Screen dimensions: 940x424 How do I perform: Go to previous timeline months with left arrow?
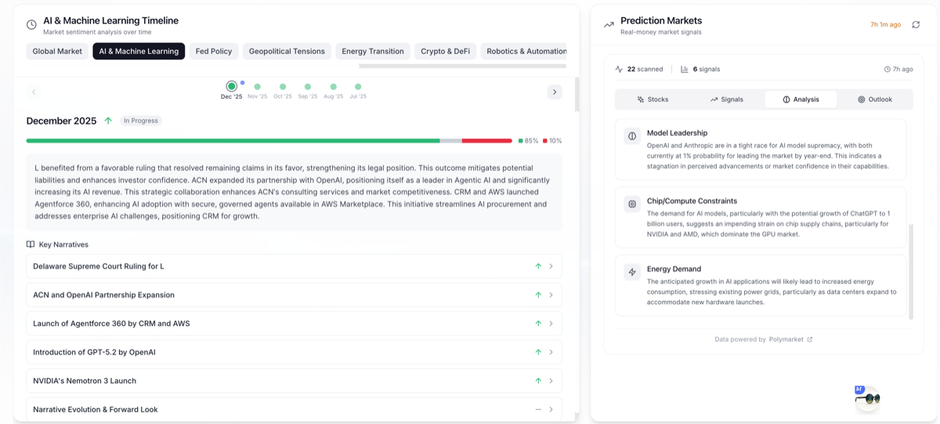click(34, 92)
